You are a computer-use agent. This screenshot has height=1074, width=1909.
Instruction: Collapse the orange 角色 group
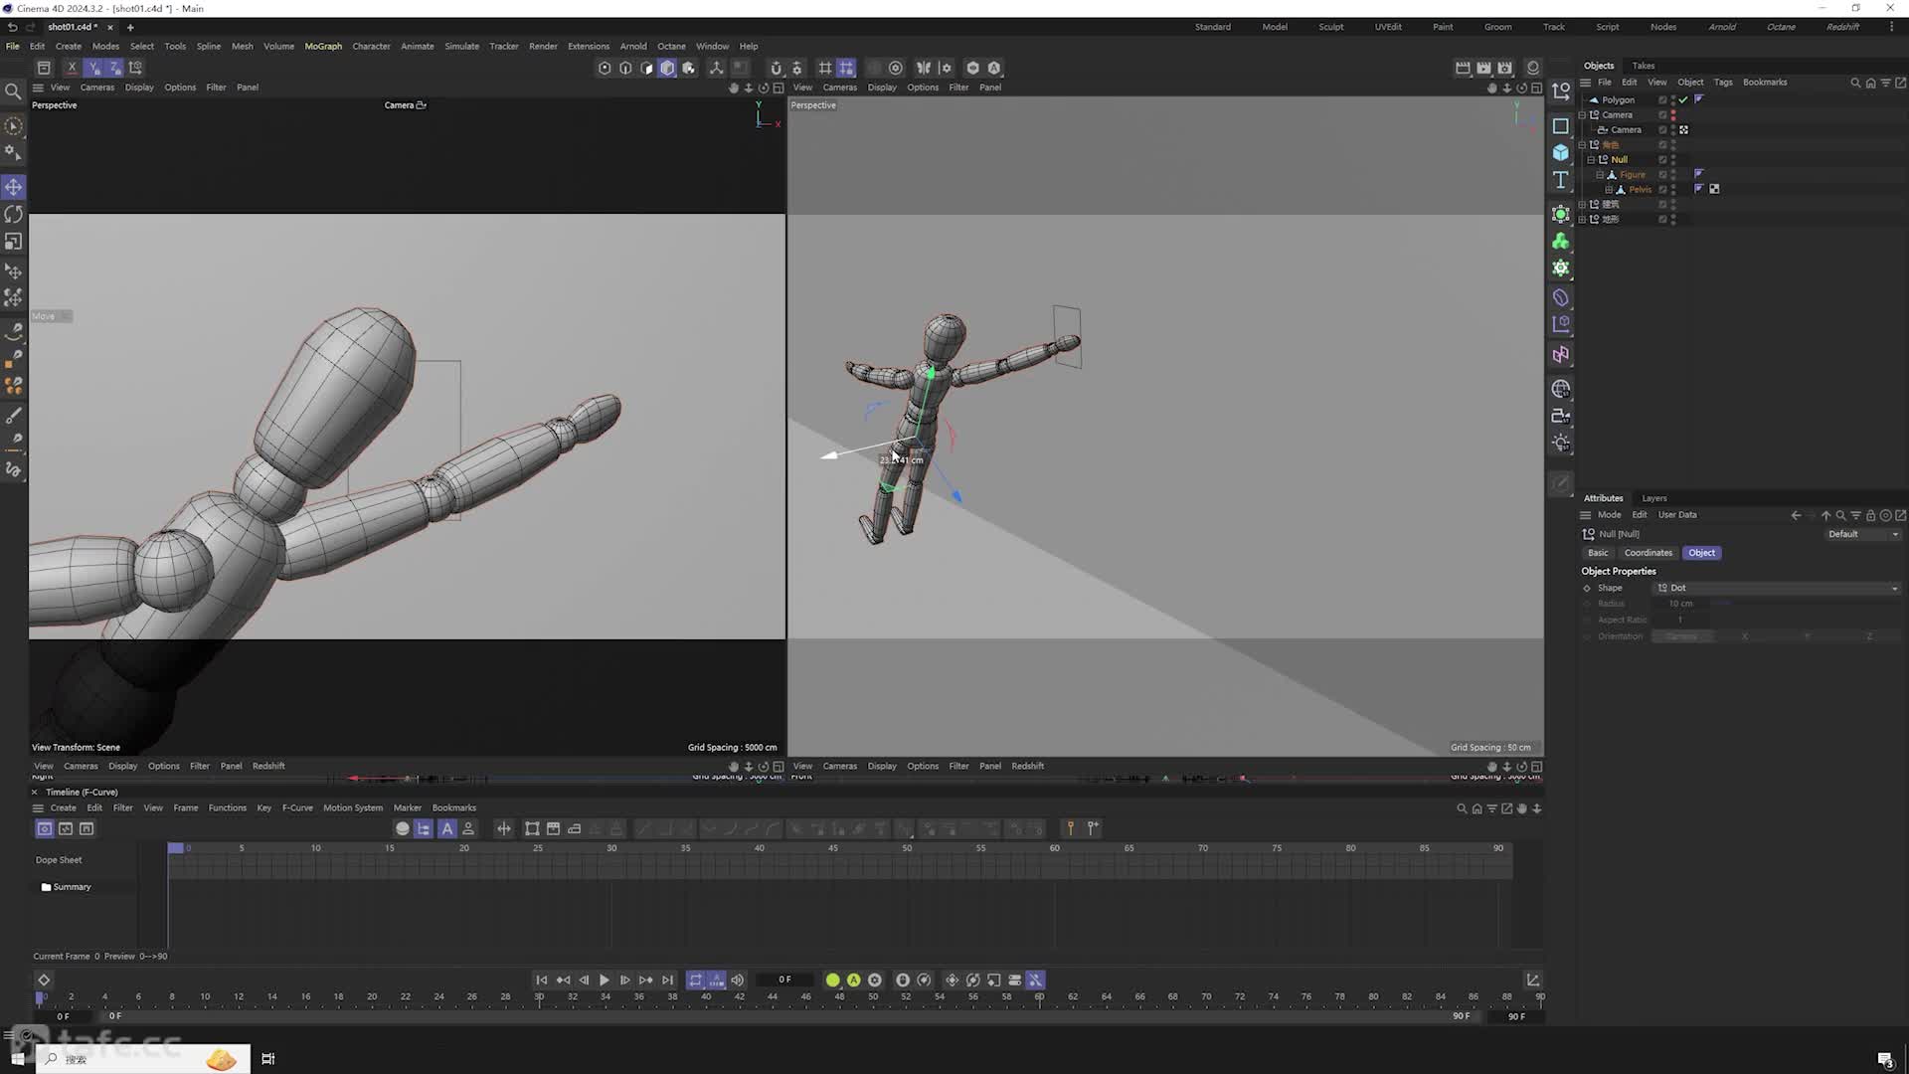click(x=1582, y=145)
